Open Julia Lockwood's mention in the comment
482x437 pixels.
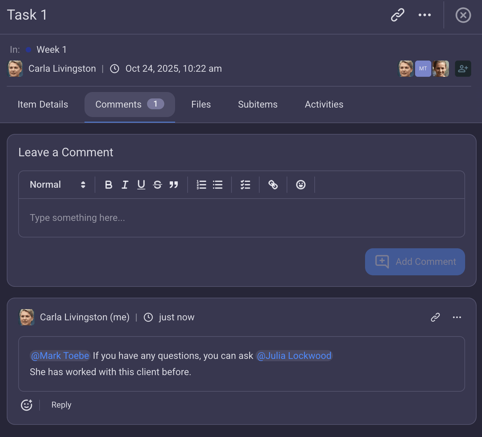[x=294, y=355]
